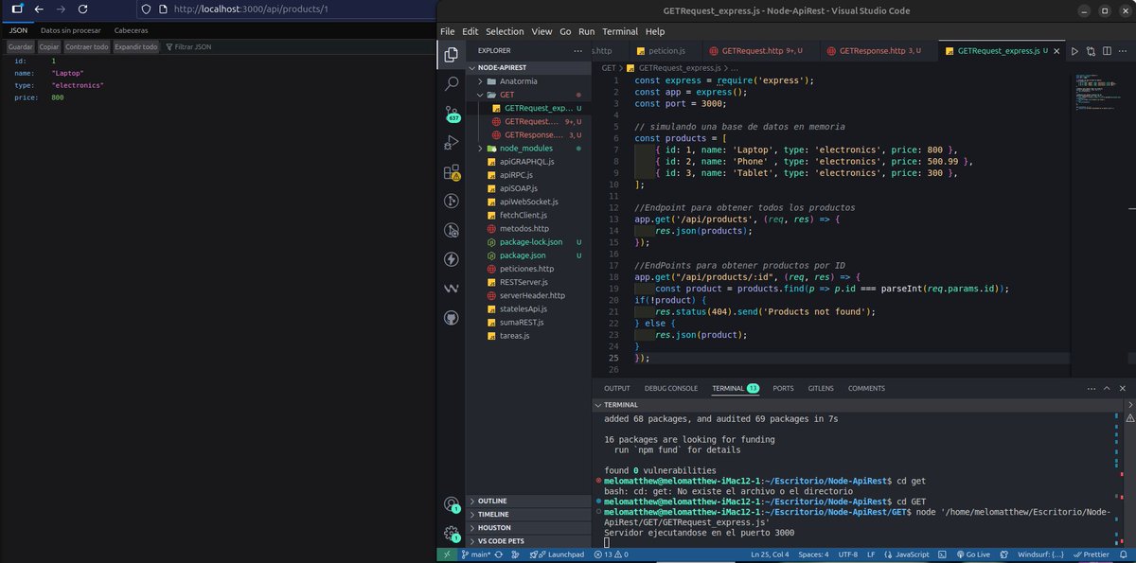
Task: Expand the Anatormia folder
Action: pyautogui.click(x=519, y=81)
